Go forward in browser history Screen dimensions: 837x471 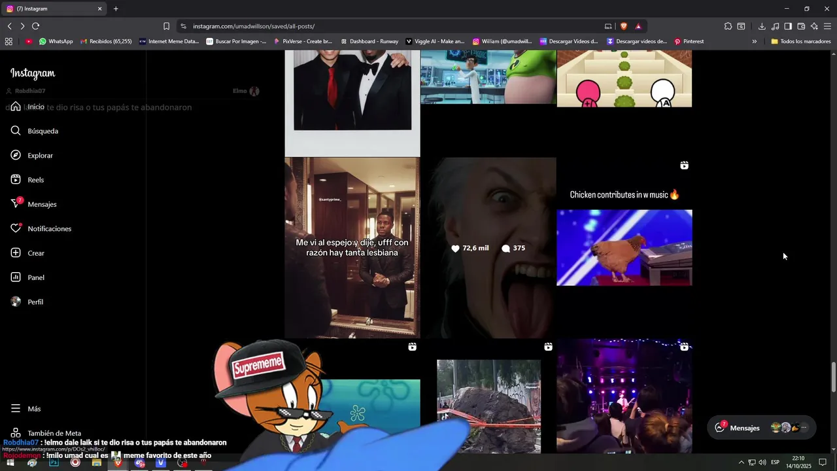click(x=22, y=26)
